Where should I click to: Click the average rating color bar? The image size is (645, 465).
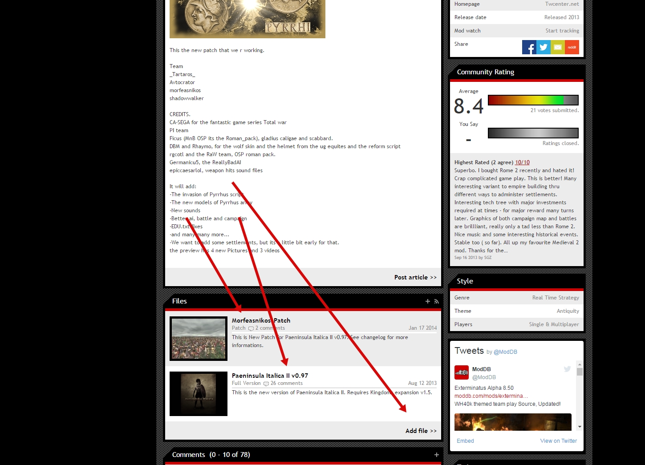click(x=533, y=100)
